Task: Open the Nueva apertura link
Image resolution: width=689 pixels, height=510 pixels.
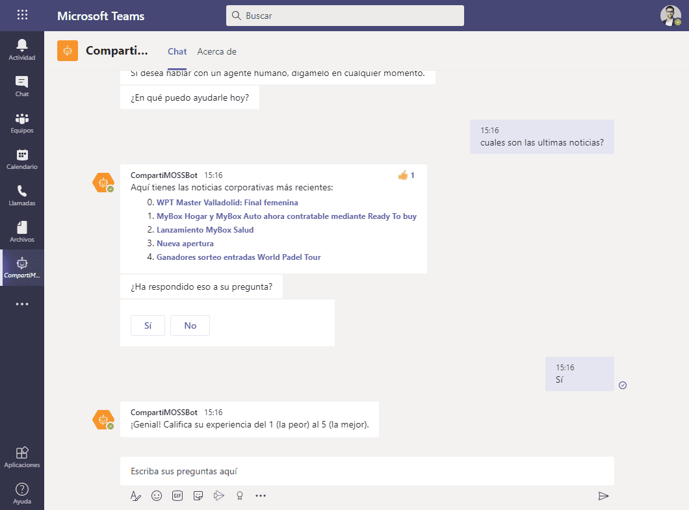Action: point(185,244)
